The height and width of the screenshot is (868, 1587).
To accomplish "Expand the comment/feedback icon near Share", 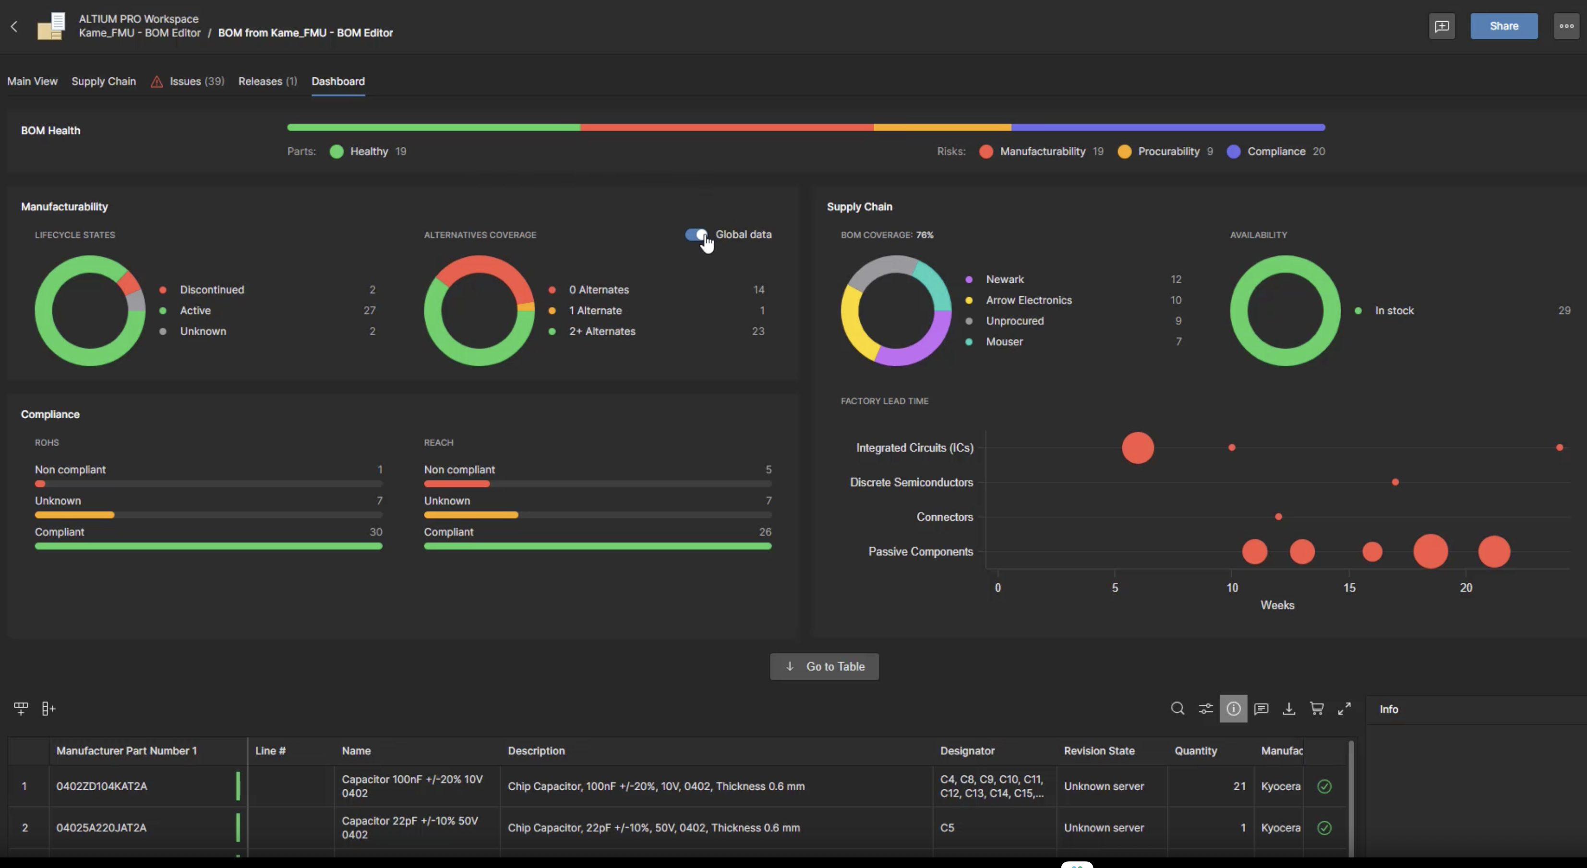I will point(1442,26).
